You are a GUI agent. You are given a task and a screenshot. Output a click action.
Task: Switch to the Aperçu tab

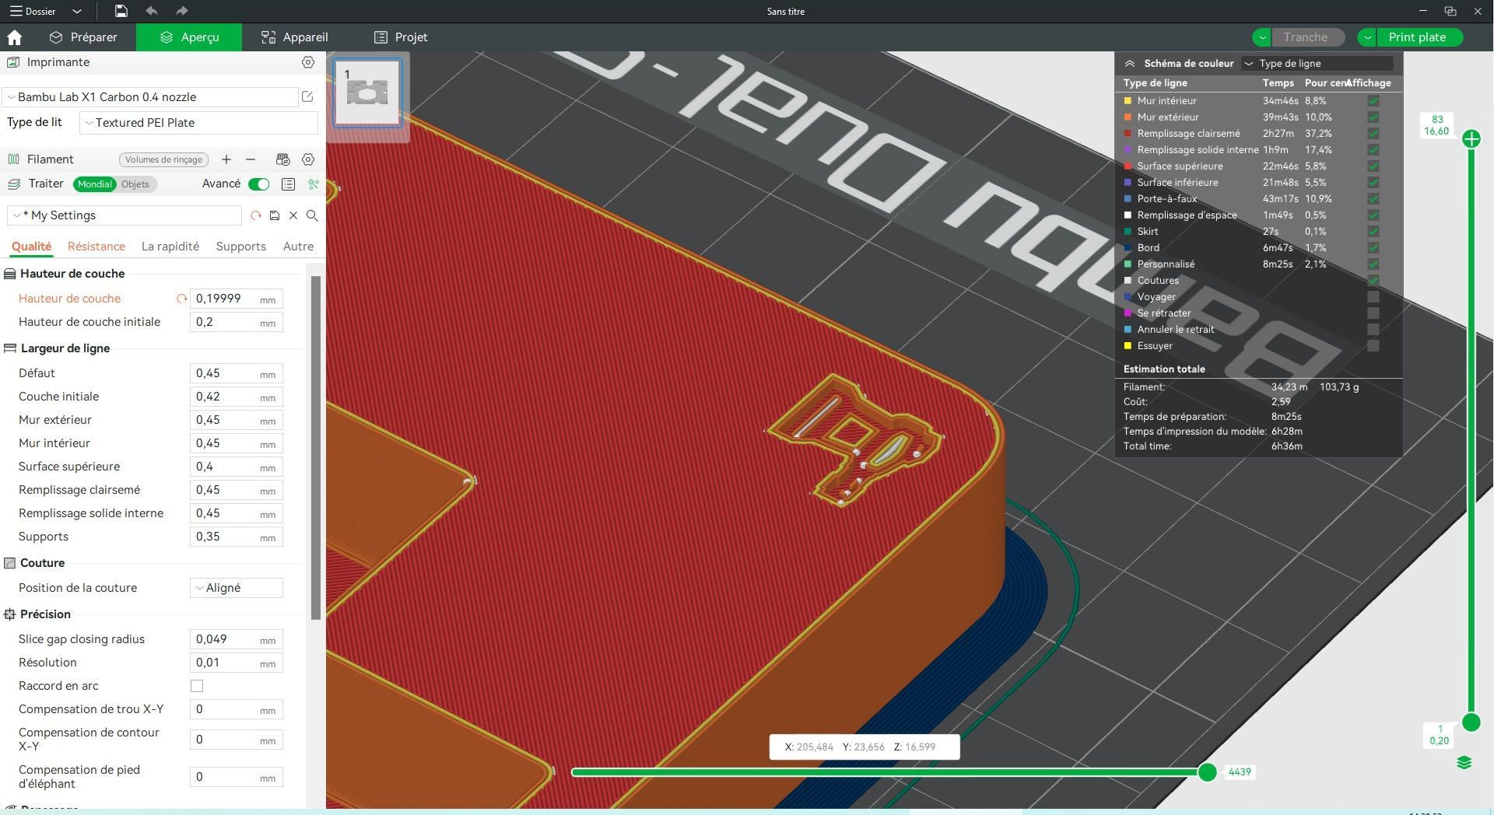click(189, 37)
